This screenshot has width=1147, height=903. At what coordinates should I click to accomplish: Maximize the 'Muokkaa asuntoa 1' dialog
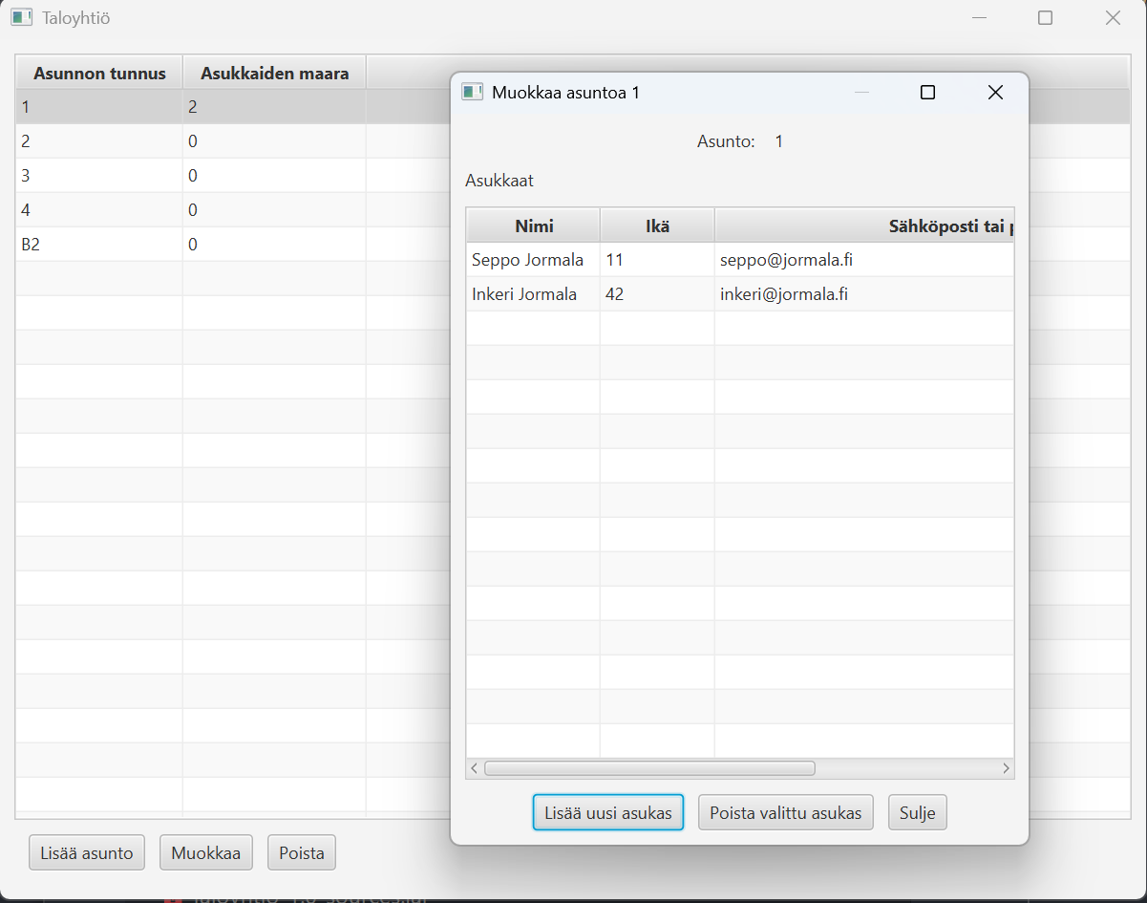(927, 93)
